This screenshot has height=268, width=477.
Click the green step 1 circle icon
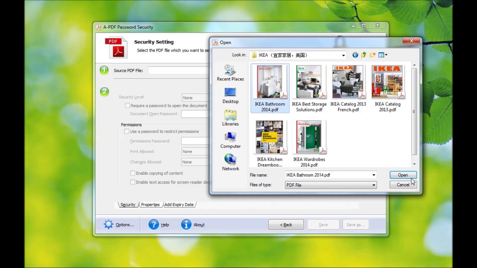click(x=104, y=70)
